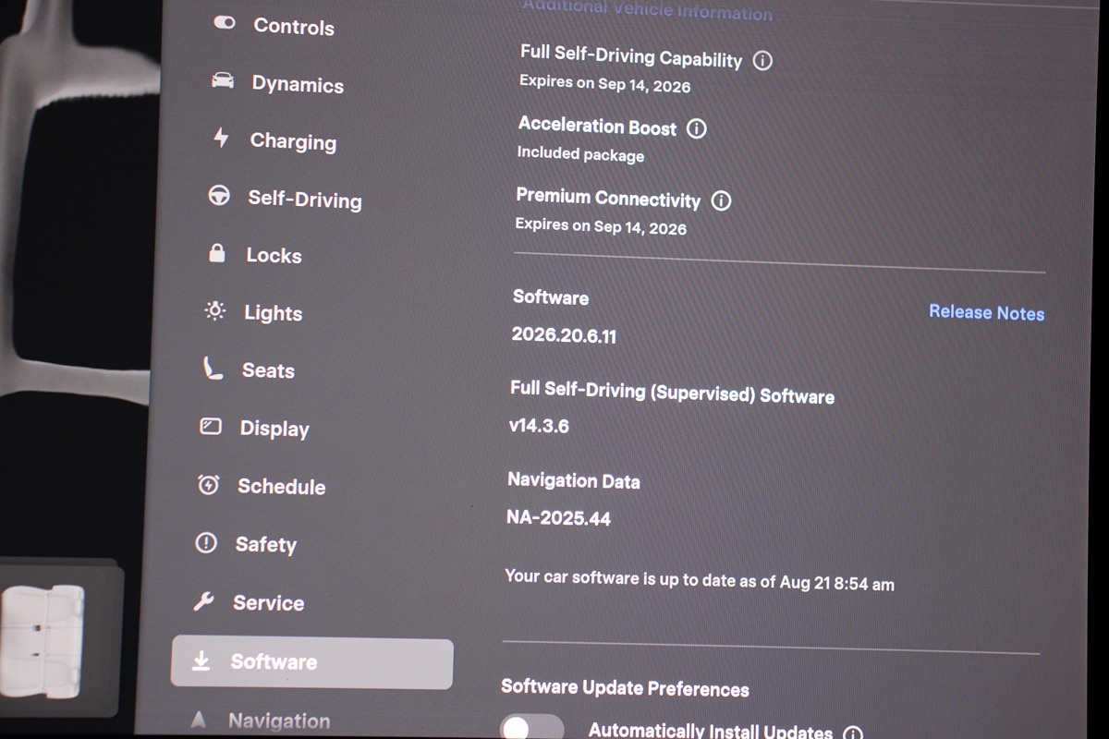Tap the Premium Connectivity label
Viewport: 1109px width, 739px height.
pos(608,198)
